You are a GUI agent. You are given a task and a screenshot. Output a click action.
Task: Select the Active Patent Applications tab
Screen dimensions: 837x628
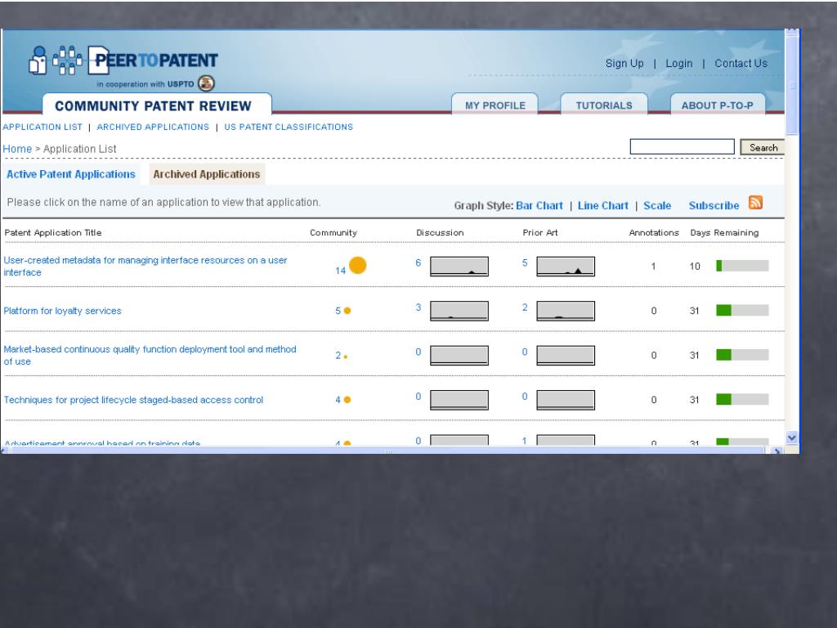(71, 174)
